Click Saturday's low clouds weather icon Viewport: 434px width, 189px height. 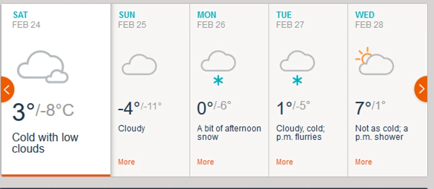pos(42,67)
